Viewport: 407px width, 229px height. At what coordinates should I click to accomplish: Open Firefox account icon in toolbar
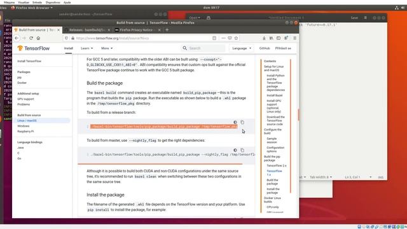[286, 38]
